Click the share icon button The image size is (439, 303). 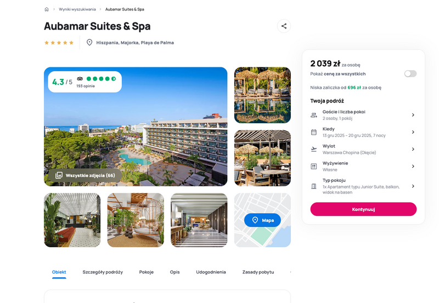click(284, 26)
